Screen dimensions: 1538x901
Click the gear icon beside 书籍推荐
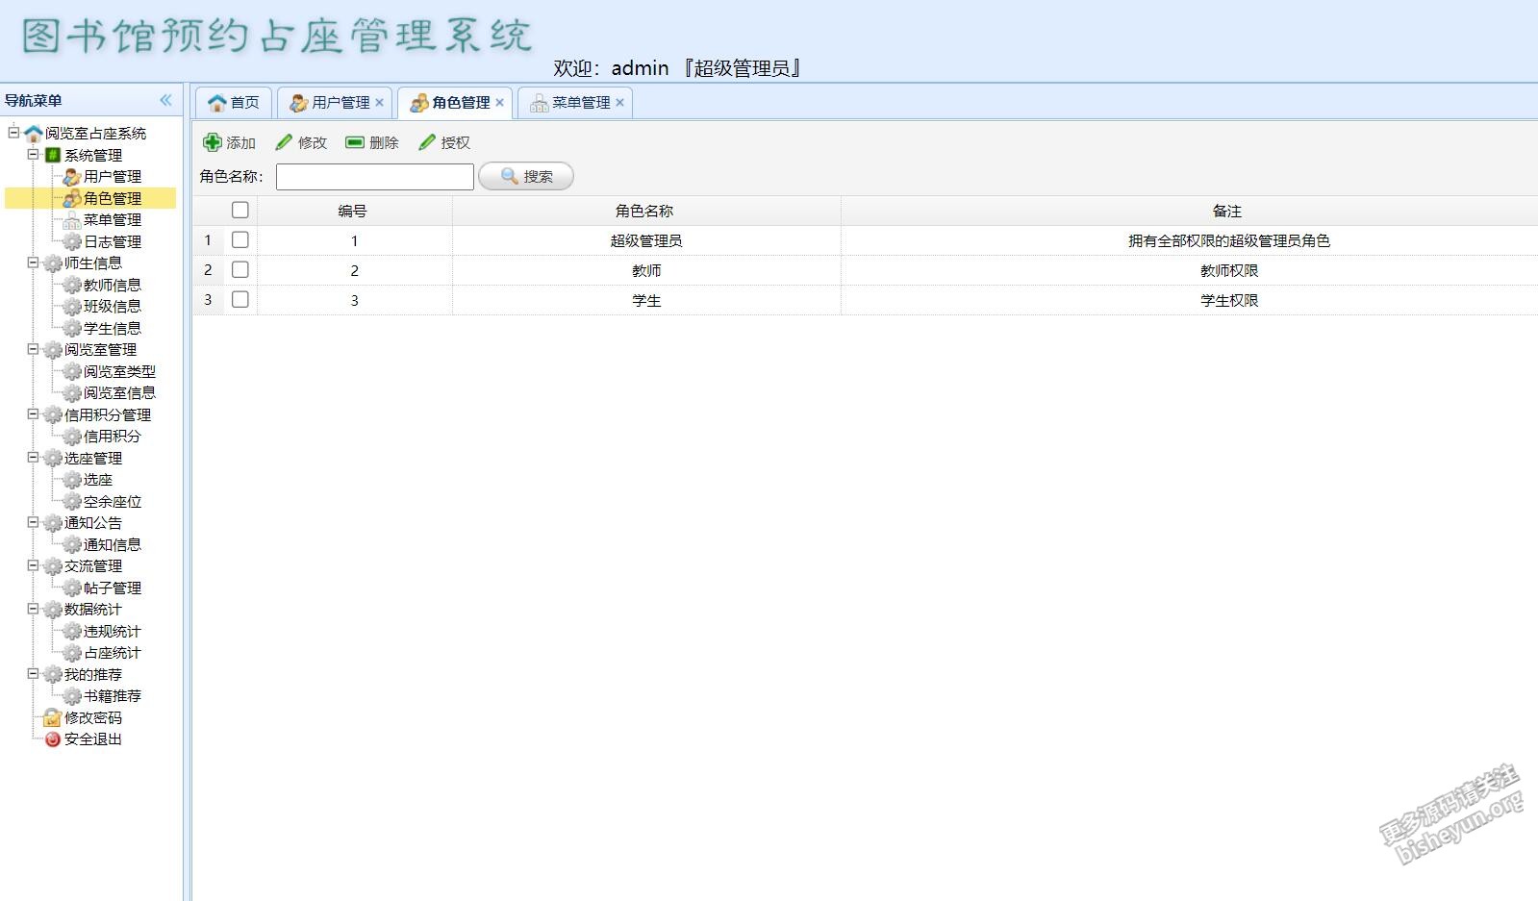pyautogui.click(x=72, y=696)
